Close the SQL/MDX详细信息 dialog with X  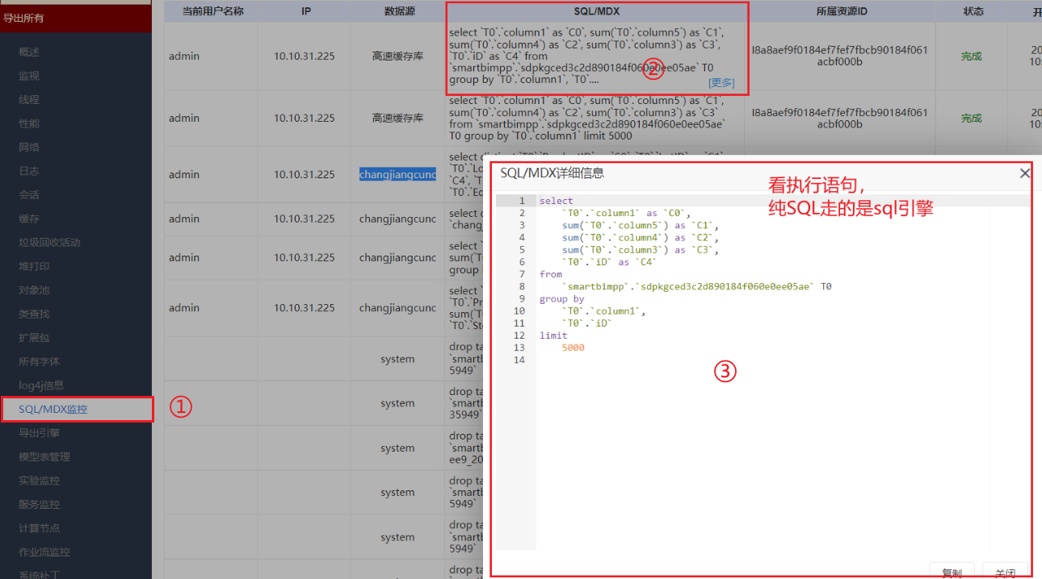coord(1024,173)
